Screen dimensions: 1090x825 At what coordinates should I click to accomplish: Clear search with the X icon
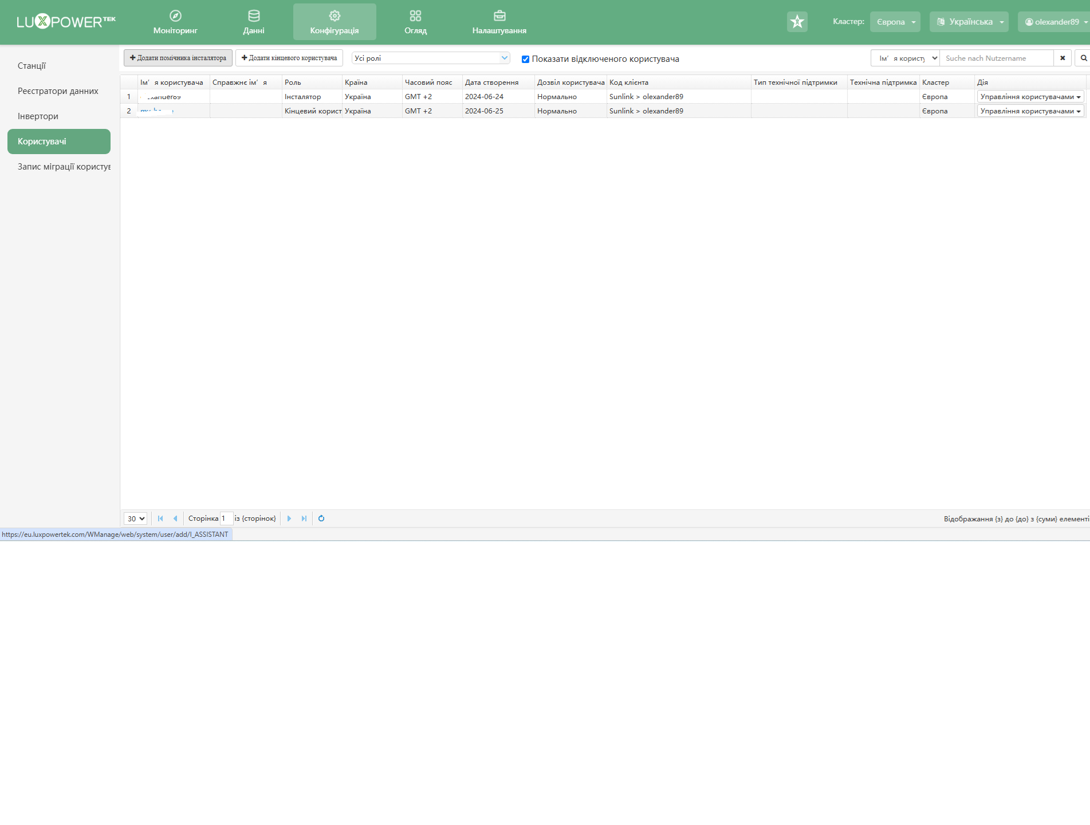[x=1063, y=58]
